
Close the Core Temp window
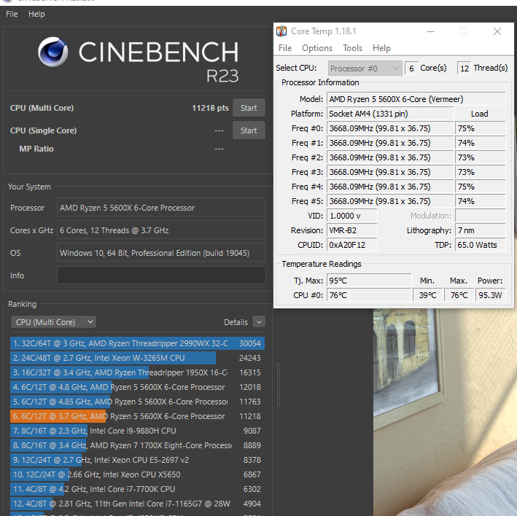click(497, 31)
